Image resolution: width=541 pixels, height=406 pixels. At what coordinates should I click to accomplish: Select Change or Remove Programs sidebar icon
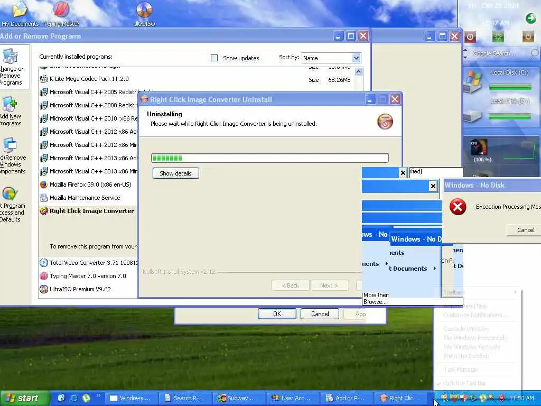point(10,57)
